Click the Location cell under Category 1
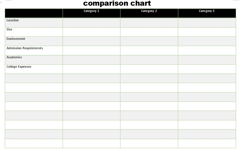The height and width of the screenshot is (155, 242). point(91,23)
